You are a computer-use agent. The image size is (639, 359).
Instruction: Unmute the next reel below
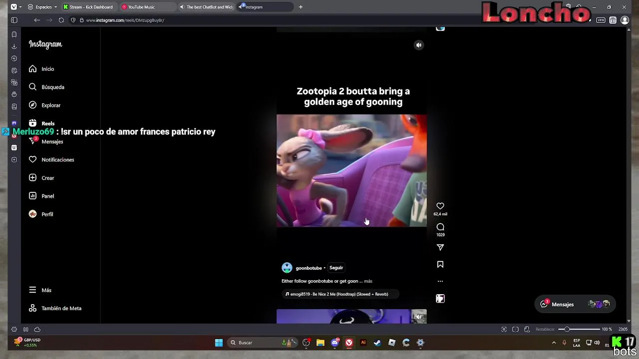(x=419, y=316)
